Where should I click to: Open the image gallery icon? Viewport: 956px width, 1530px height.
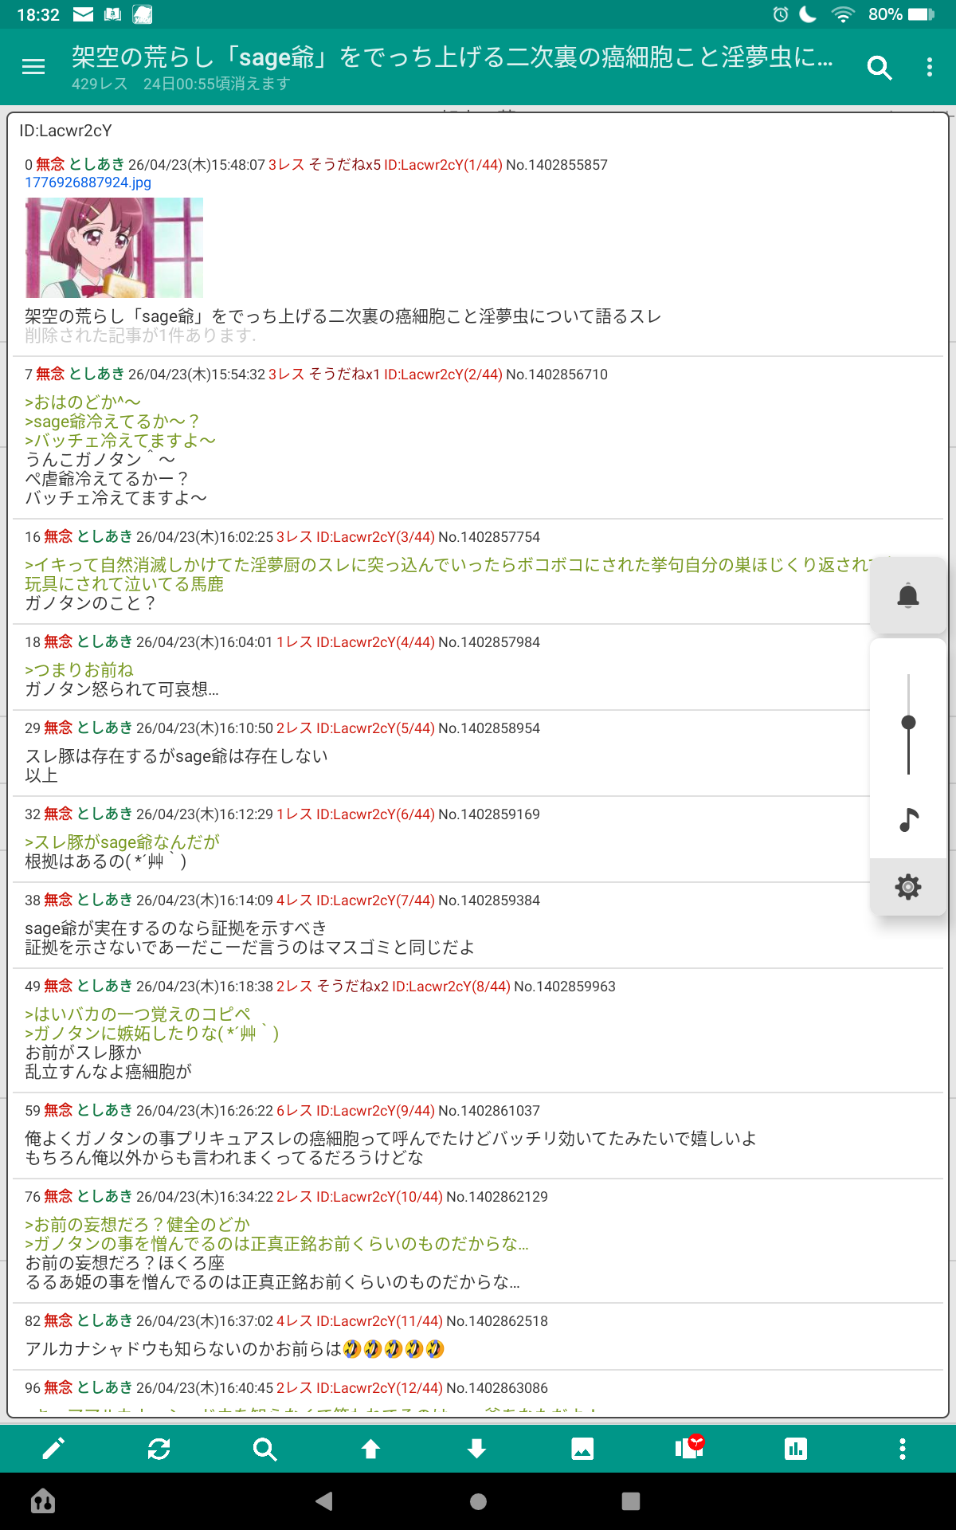[x=582, y=1449]
